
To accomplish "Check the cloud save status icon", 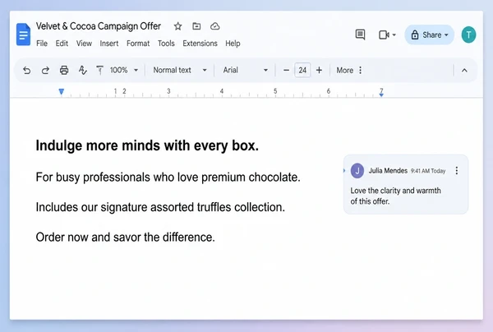I will (215, 26).
